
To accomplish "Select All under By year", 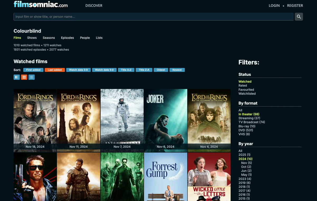I will point(240,151).
